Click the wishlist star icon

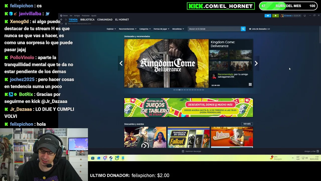pos(250,29)
